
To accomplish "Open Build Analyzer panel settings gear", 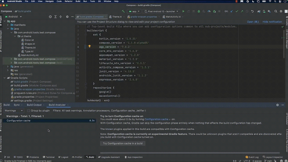I will click(277, 105).
